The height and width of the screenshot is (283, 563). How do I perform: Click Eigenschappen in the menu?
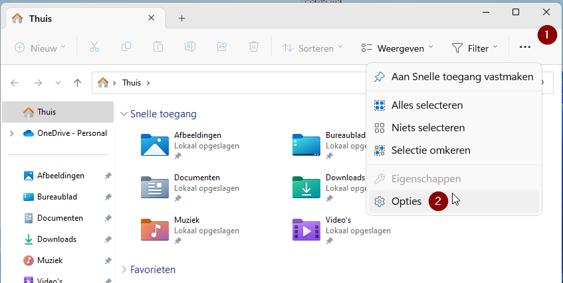coord(454,179)
